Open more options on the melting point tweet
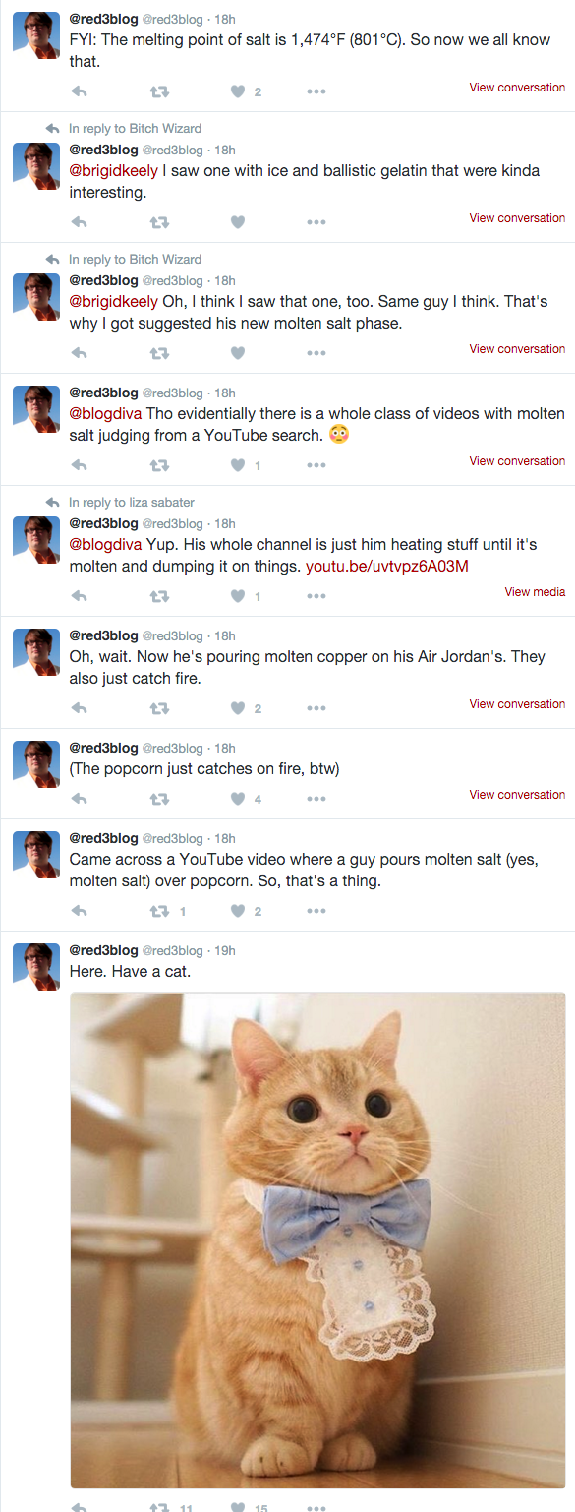The width and height of the screenshot is (575, 1512). click(316, 91)
